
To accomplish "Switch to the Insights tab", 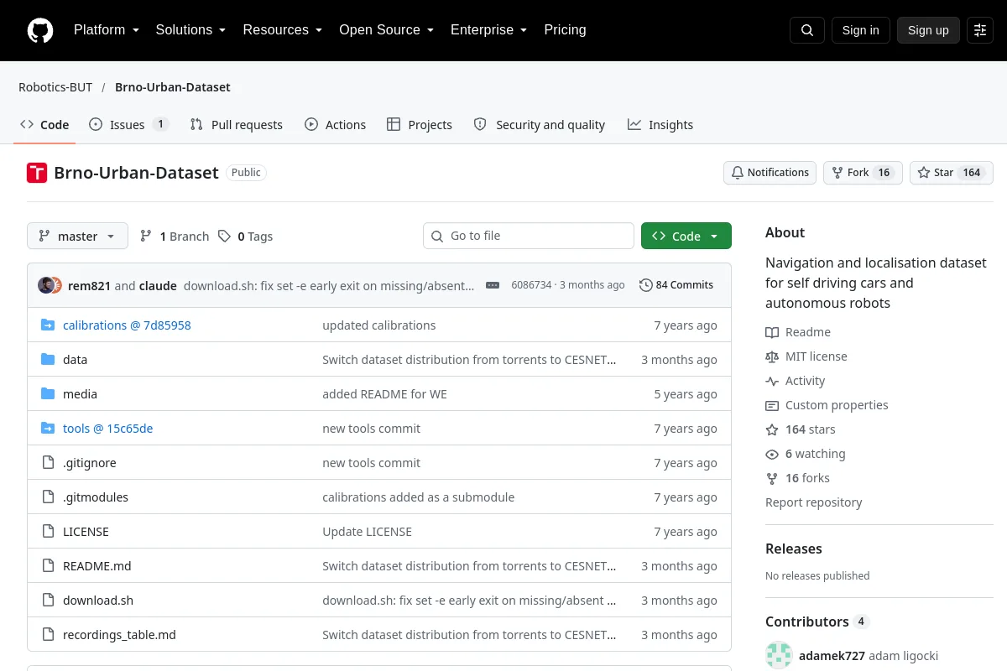I will (660, 125).
